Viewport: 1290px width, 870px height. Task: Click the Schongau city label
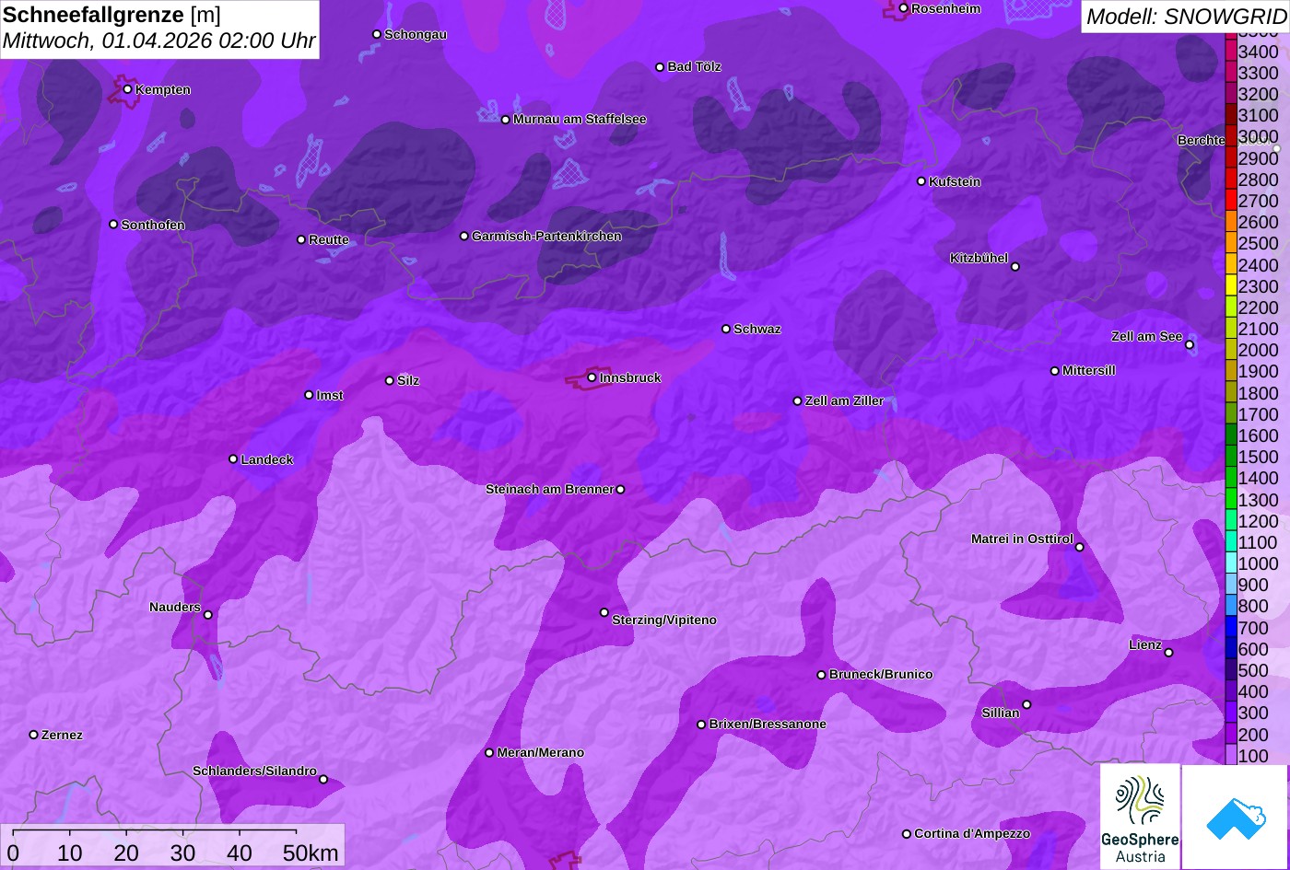[x=416, y=34]
